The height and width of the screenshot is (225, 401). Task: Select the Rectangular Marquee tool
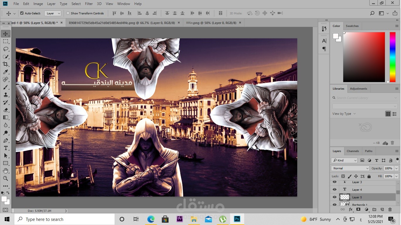[6, 41]
